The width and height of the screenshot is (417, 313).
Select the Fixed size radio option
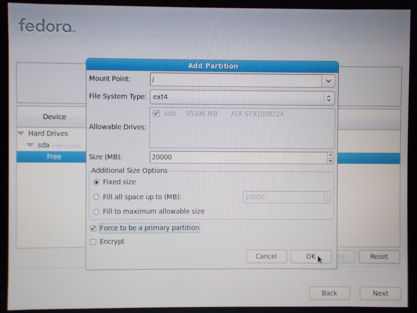97,182
